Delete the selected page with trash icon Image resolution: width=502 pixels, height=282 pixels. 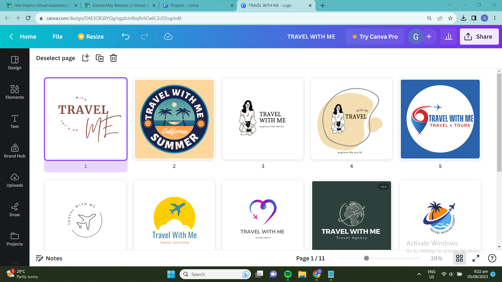click(113, 58)
